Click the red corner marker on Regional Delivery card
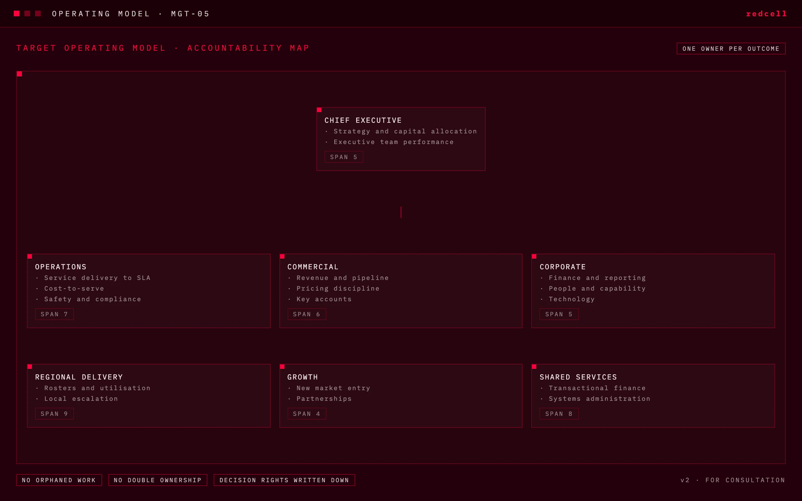802x501 pixels. [30, 366]
